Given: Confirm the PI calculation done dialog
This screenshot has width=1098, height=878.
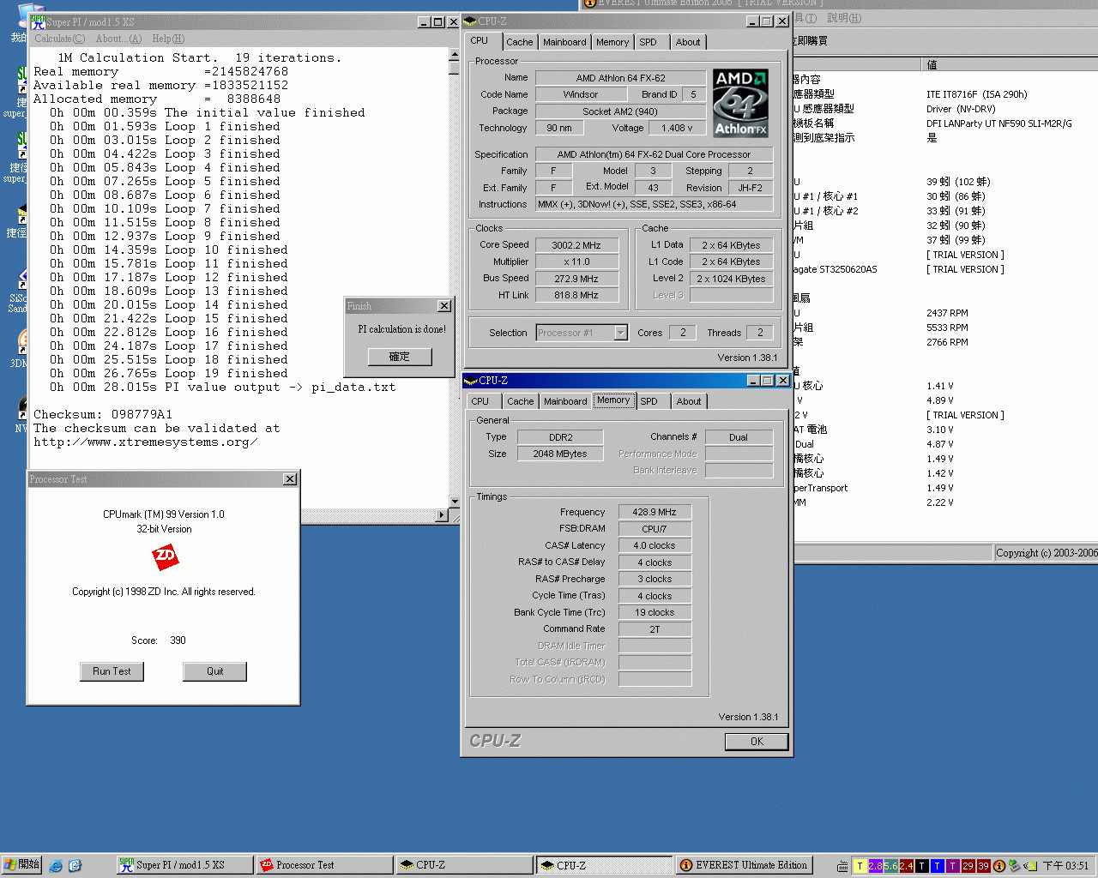Looking at the screenshot, I should (400, 357).
